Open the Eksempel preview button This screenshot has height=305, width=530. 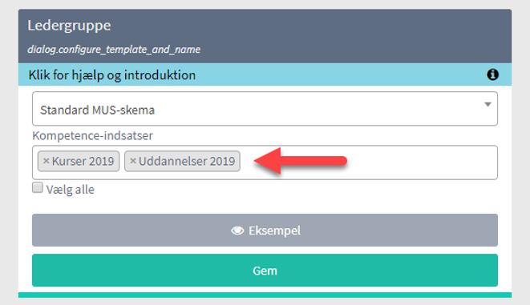265,230
